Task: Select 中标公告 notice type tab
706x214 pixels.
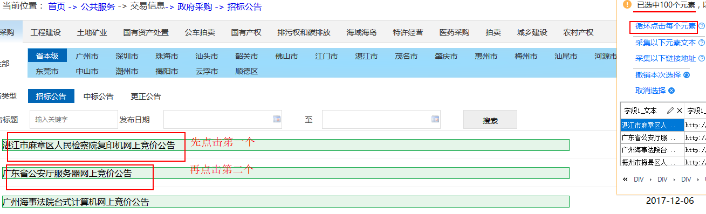Action: click(x=99, y=96)
